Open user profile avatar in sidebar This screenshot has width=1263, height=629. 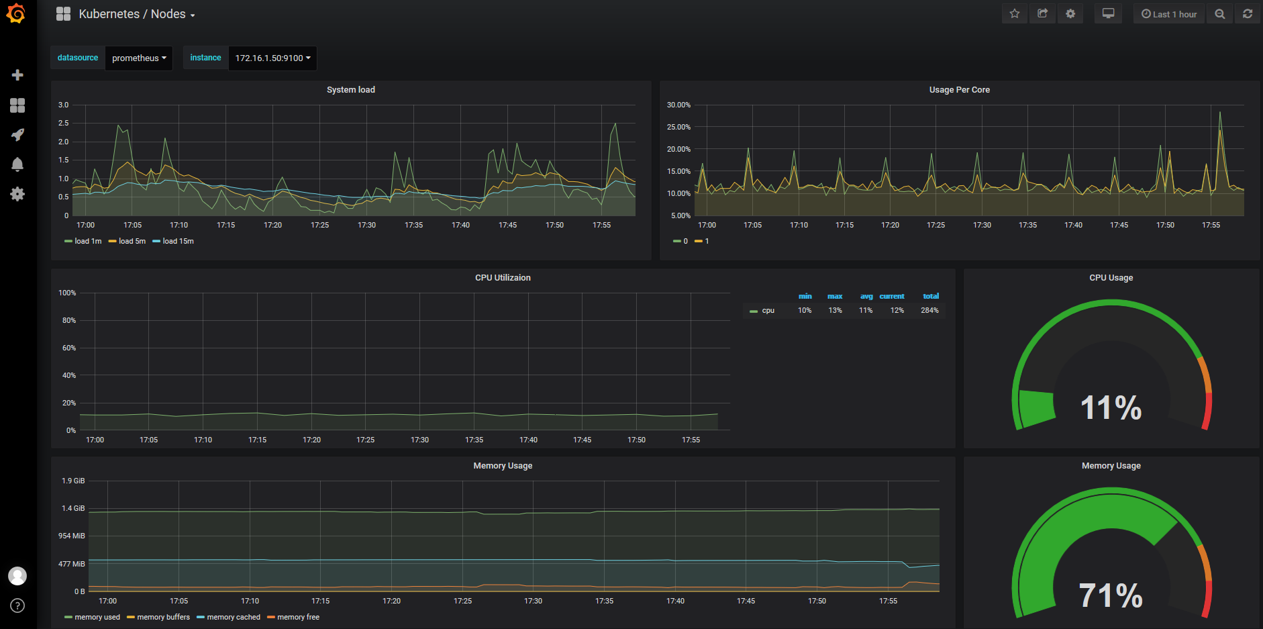click(x=17, y=576)
